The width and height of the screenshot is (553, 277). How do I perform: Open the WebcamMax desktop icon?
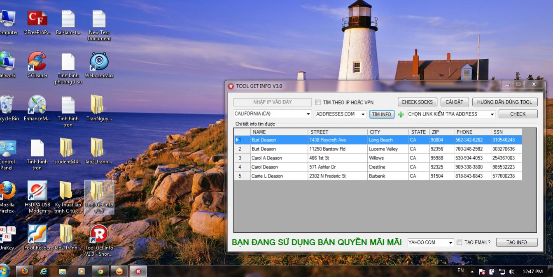coord(99,62)
